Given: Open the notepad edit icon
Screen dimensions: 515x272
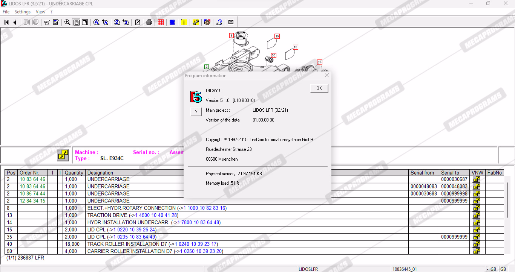Looking at the screenshot, I should coord(138,22).
